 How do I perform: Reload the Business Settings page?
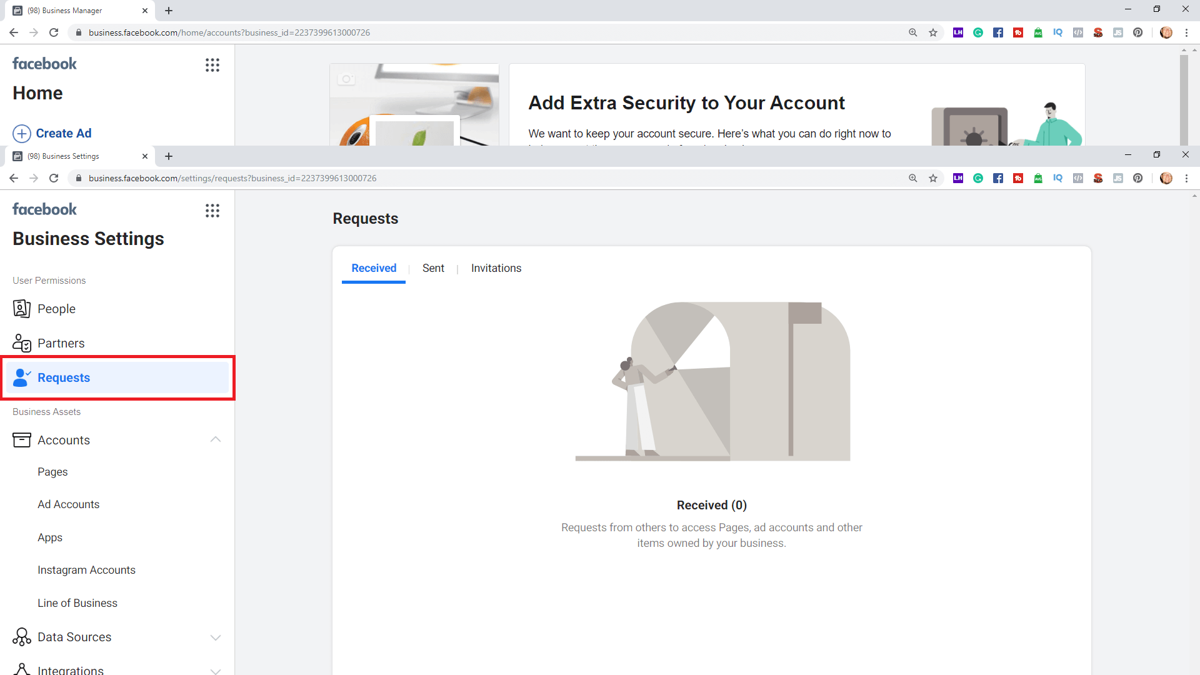coord(54,178)
